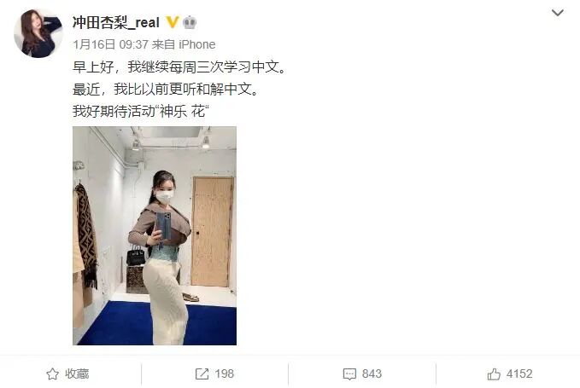Click the like count 4152
580x388 pixels.
click(x=519, y=374)
